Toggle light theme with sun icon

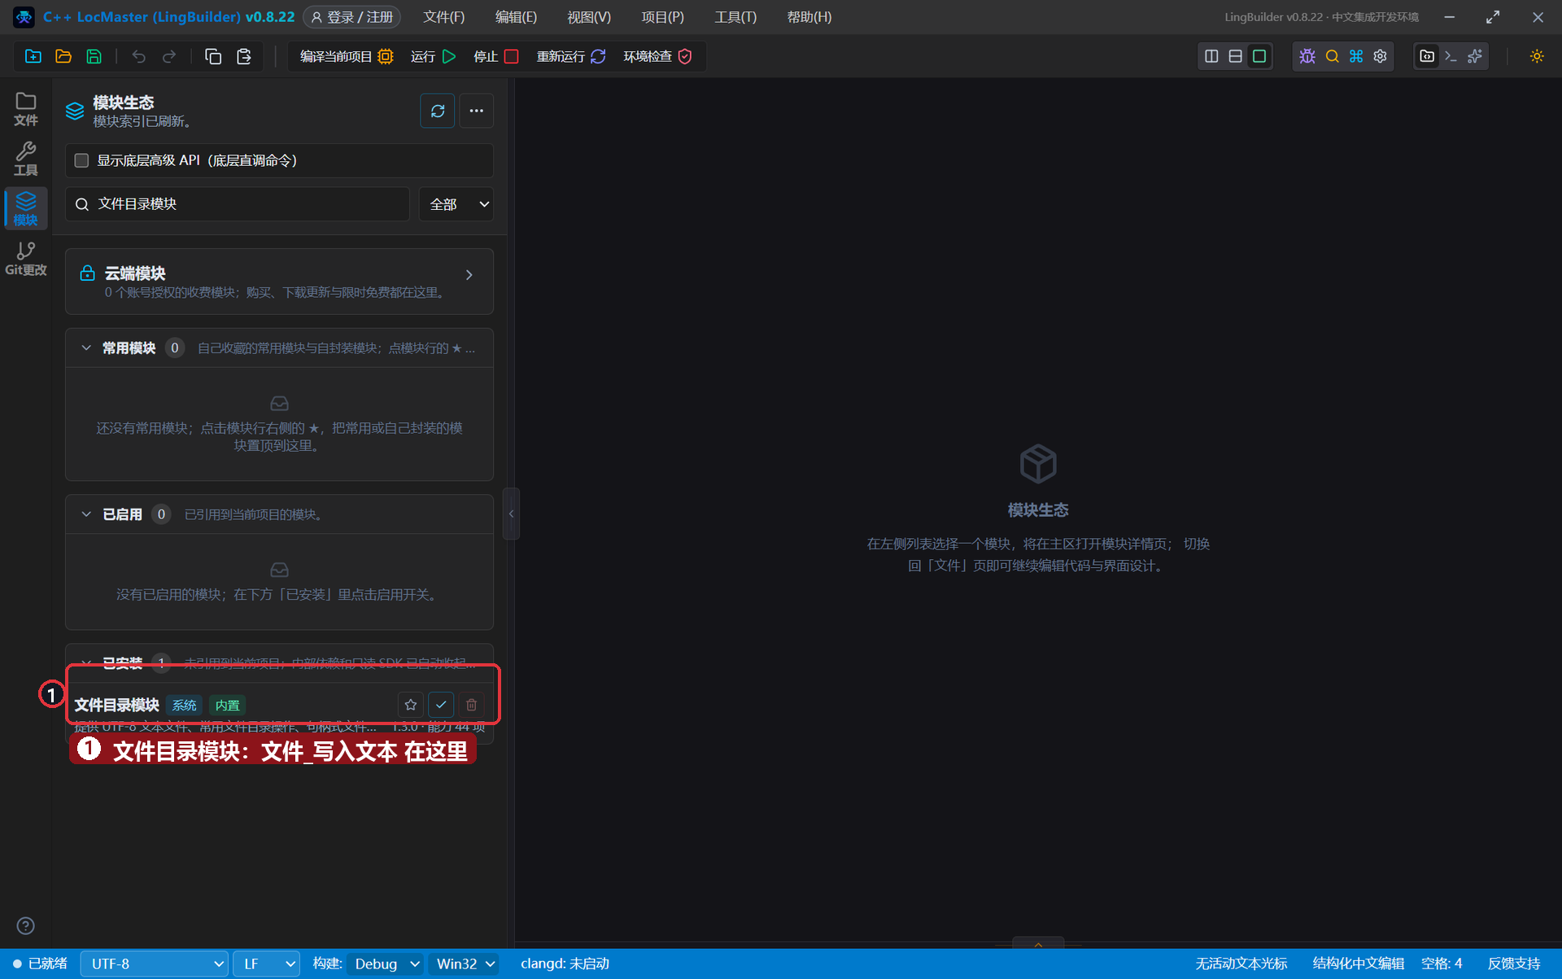(1537, 56)
